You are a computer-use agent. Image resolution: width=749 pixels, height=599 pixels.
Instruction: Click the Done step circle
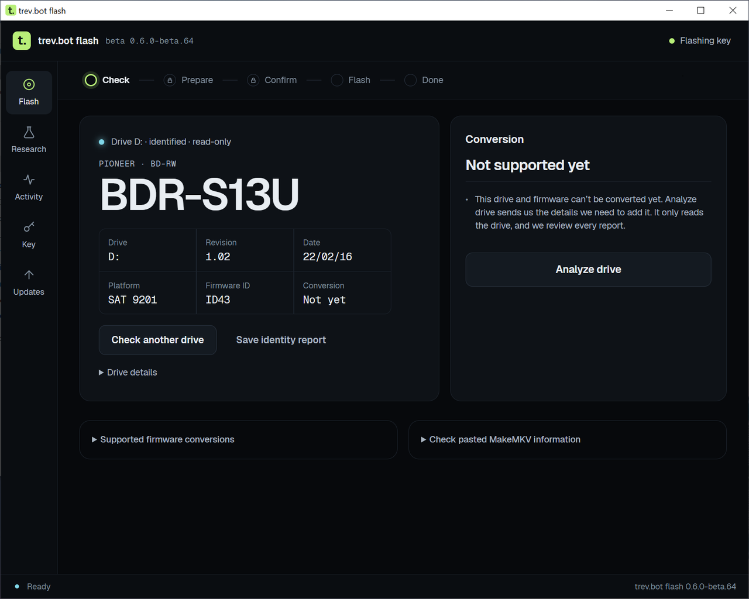[x=410, y=80]
